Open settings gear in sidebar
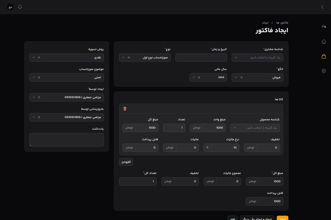331x220 pixels. click(x=324, y=71)
